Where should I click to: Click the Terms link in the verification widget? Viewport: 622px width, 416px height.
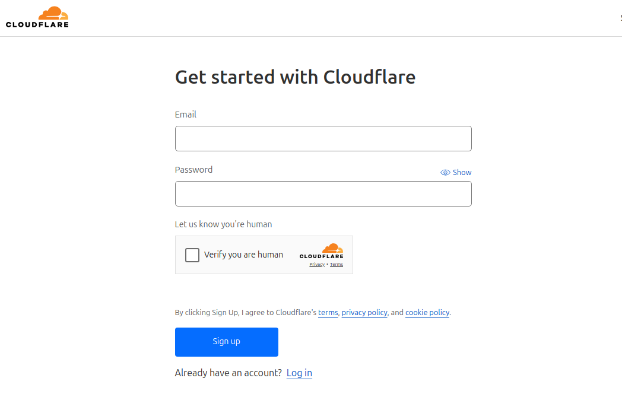[337, 265]
